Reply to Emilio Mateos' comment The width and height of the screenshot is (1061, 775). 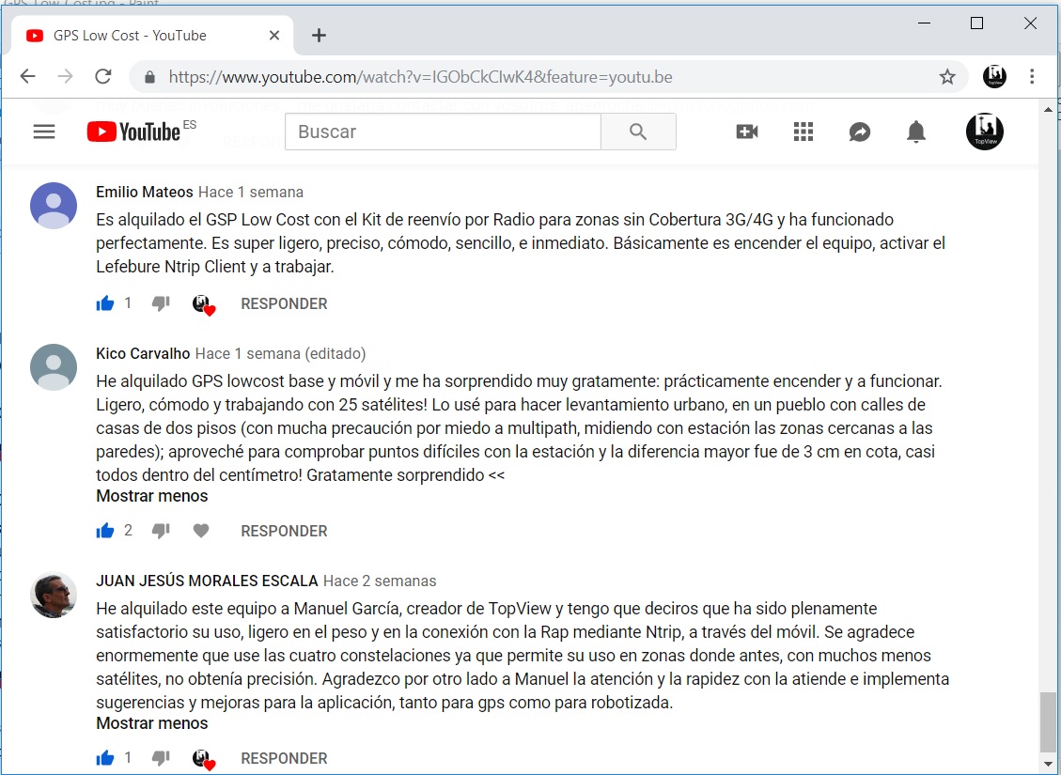tap(284, 303)
